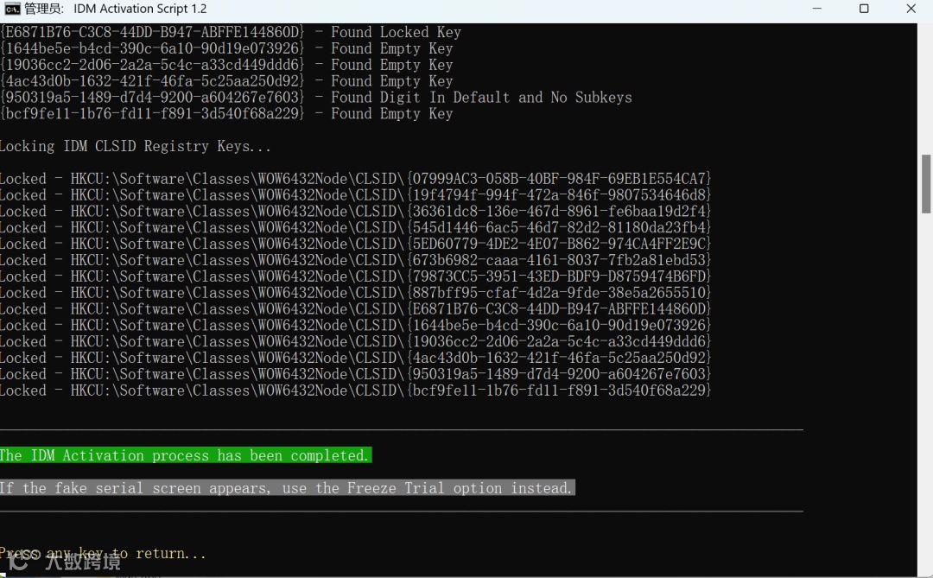Click Locked line ending {19f4794f-994f-472a-846f-9807534646d8}

click(356, 195)
